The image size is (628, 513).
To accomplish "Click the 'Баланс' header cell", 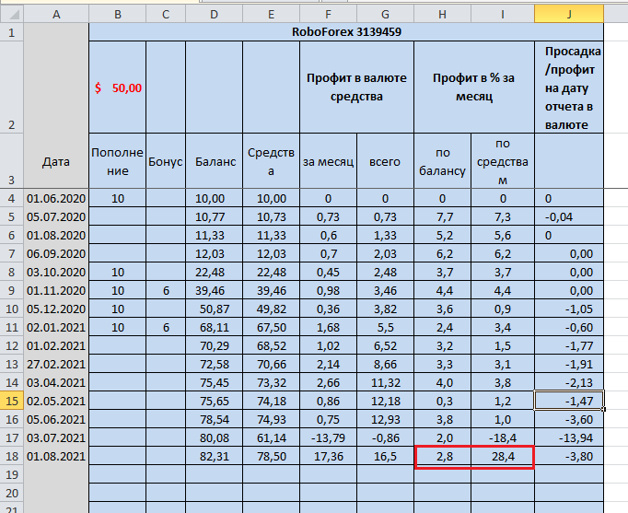I will (214, 161).
